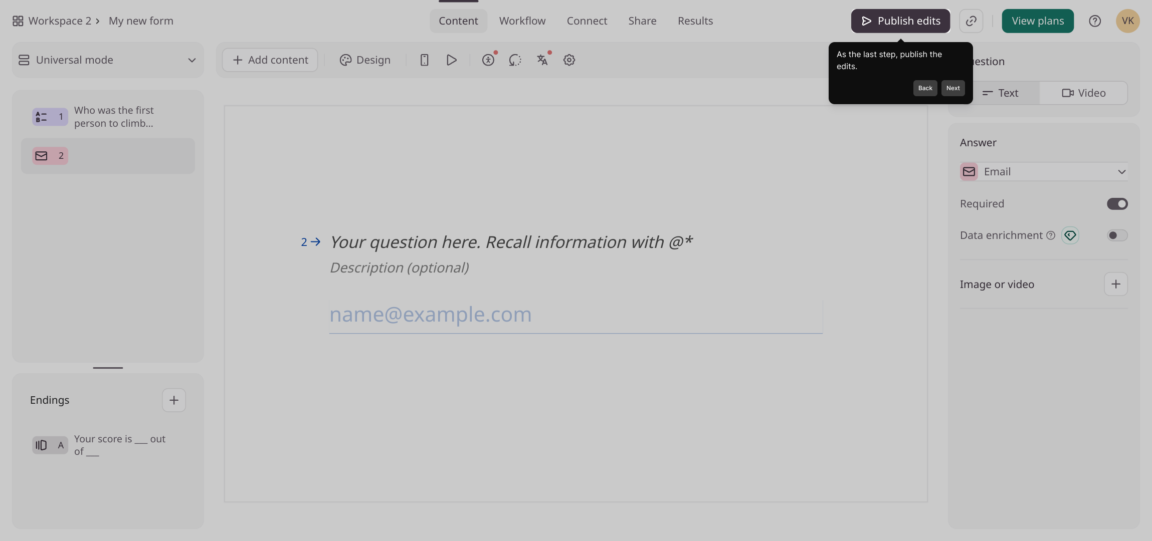This screenshot has width=1152, height=541.
Task: Switch to the Content tab
Action: (458, 21)
